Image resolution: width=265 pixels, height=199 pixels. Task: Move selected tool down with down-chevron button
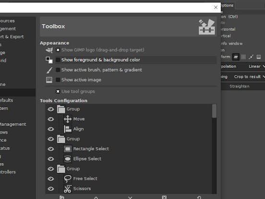coord(130,197)
